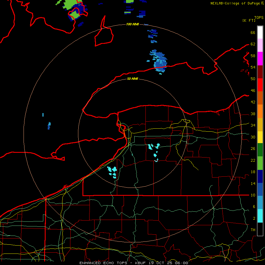Click the '54' legend value

[x=253, y=67]
